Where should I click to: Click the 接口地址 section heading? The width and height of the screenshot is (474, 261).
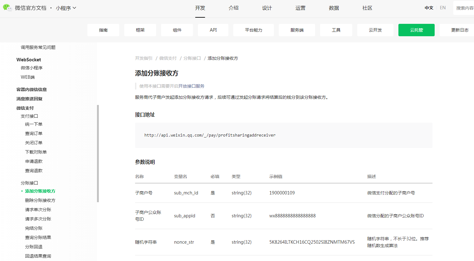pyautogui.click(x=145, y=115)
